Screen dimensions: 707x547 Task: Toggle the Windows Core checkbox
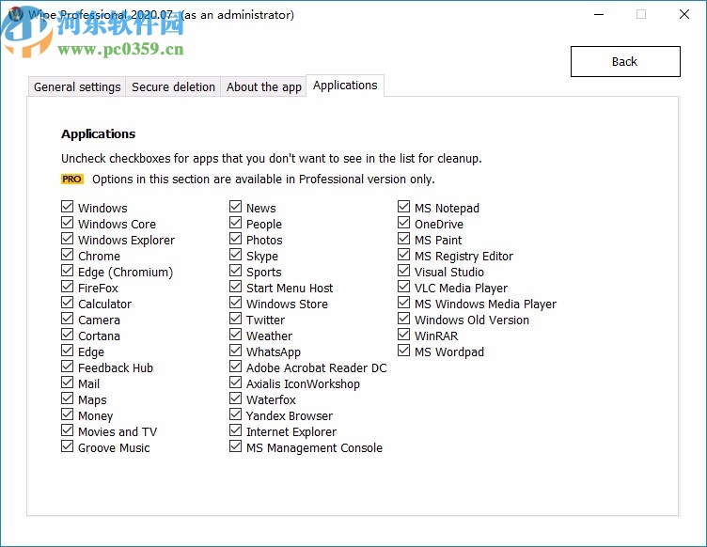(67, 223)
